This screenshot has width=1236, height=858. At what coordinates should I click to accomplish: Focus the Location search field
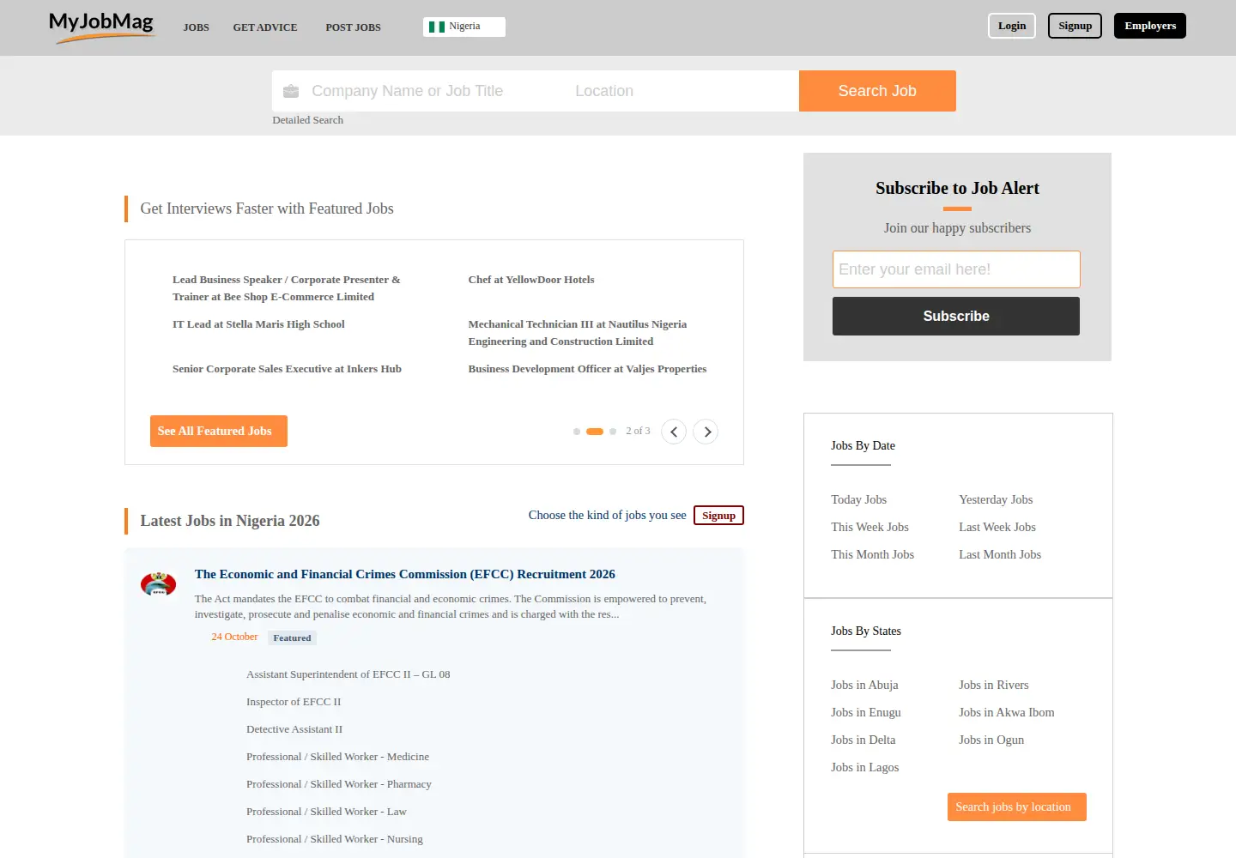(683, 91)
